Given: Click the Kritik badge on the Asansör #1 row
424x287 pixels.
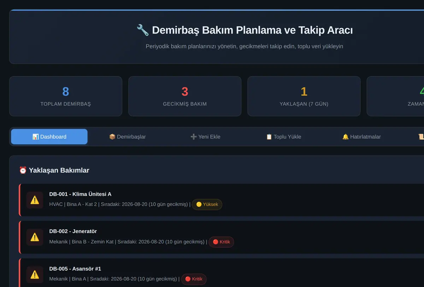Looking at the screenshot, I should (x=194, y=279).
